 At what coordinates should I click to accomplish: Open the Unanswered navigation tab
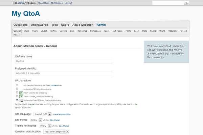point(39,25)
